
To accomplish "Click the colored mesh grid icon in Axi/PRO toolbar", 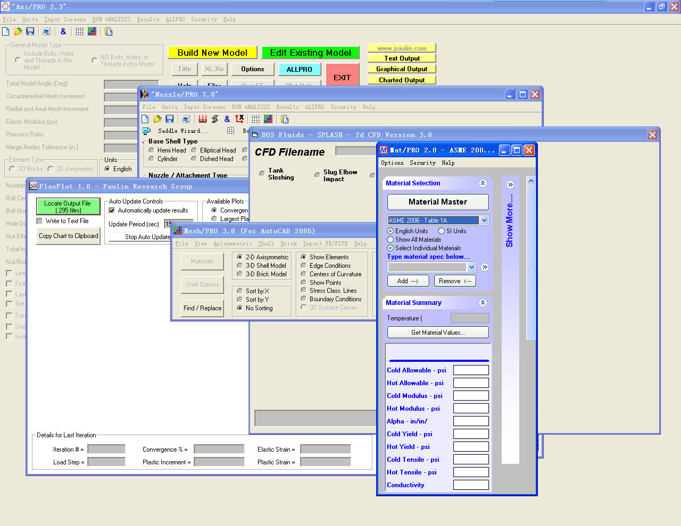I will click(x=92, y=31).
